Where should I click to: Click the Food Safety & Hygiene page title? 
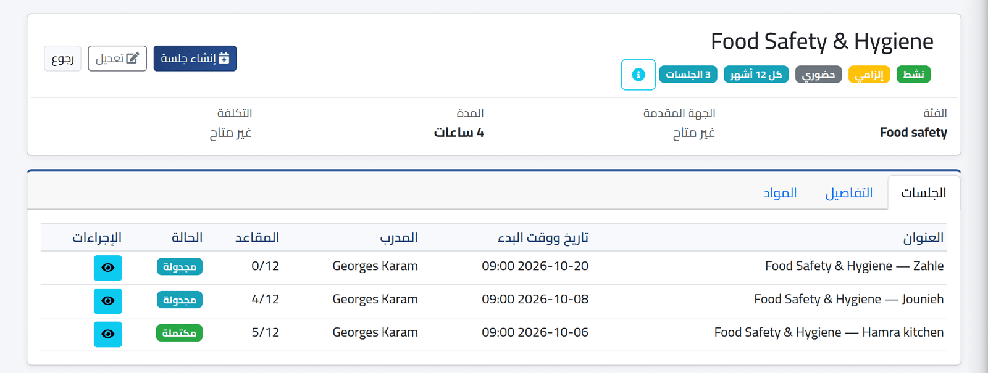(x=822, y=42)
